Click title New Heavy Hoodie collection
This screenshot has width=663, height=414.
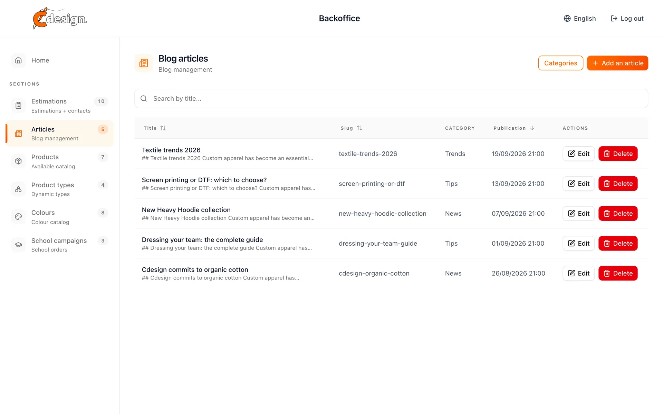(x=186, y=210)
